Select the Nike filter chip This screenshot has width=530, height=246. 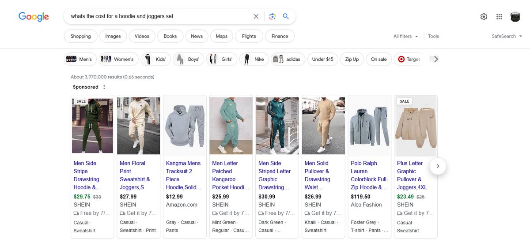254,59
